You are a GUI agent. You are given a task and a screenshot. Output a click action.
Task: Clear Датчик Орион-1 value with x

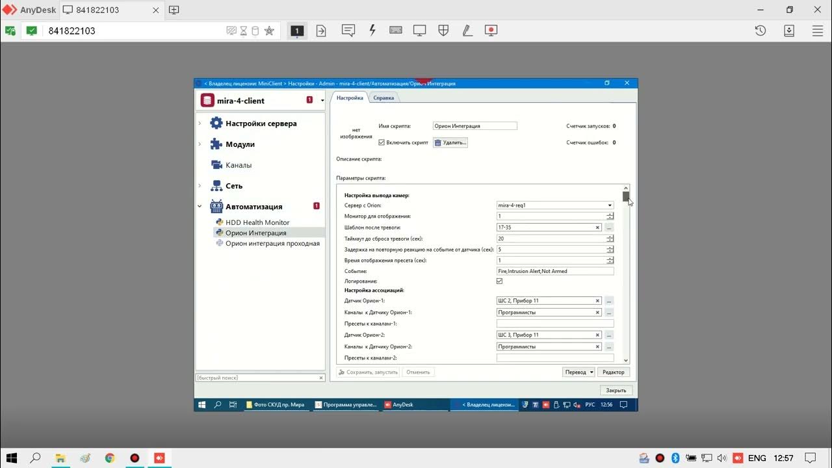coord(597,301)
